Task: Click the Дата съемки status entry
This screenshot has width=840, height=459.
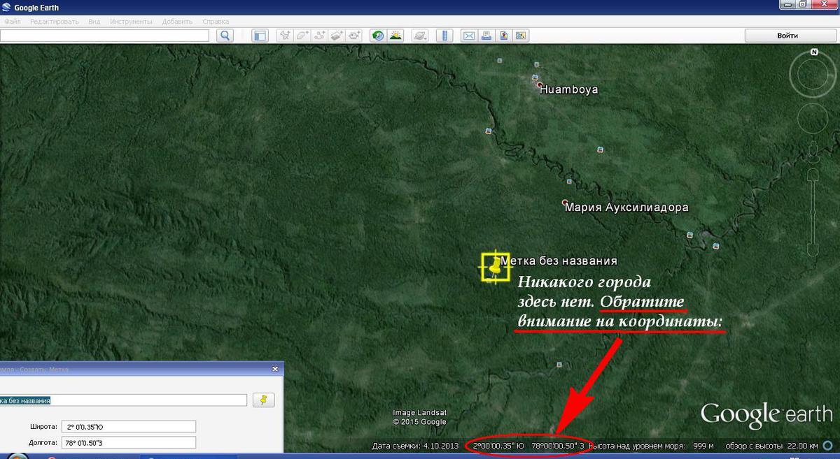Action: pyautogui.click(x=415, y=446)
